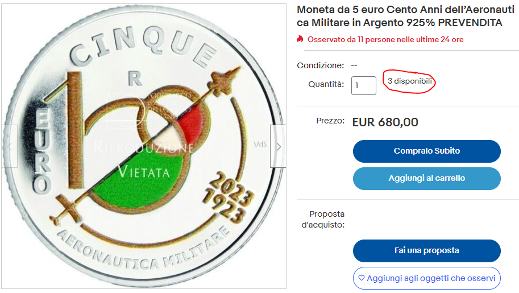Screen dimensions: 519x293
Task: Click the Aggiungi agli oggetti che osservi label
Action: tap(431, 278)
